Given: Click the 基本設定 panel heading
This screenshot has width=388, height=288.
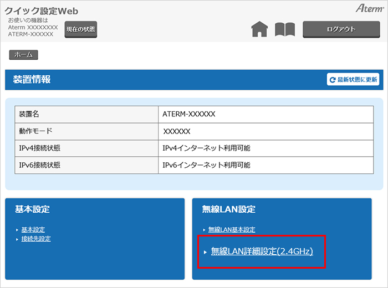Looking at the screenshot, I should tap(32, 209).
